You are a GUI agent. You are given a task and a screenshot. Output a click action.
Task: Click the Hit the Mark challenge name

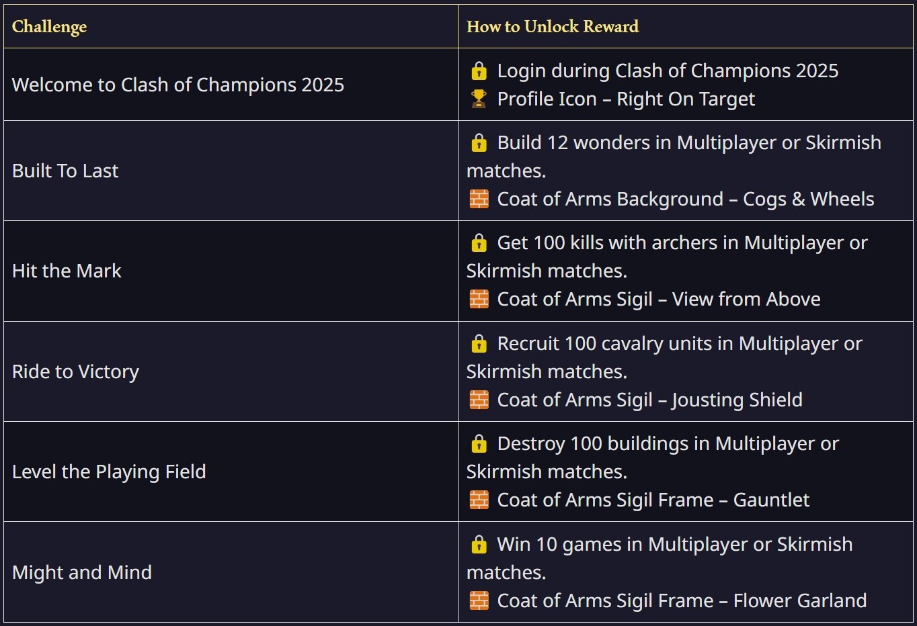[x=67, y=271]
